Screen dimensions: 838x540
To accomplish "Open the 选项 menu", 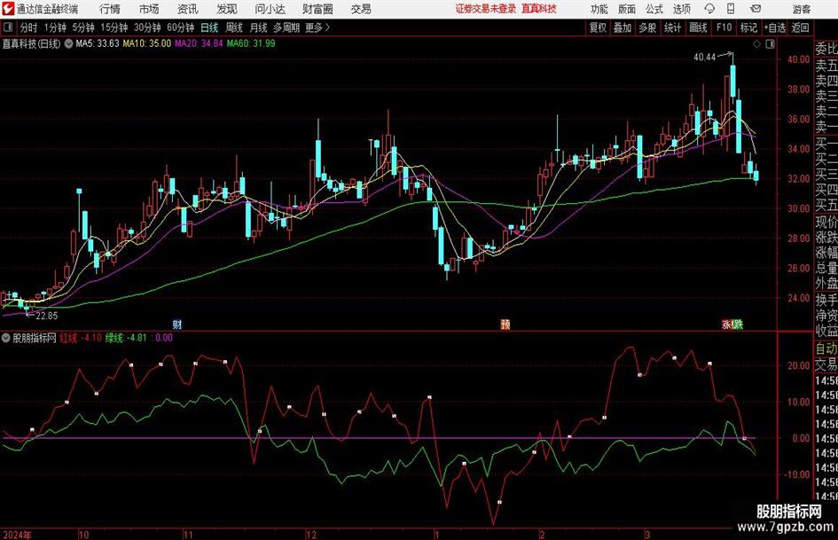I will (681, 9).
